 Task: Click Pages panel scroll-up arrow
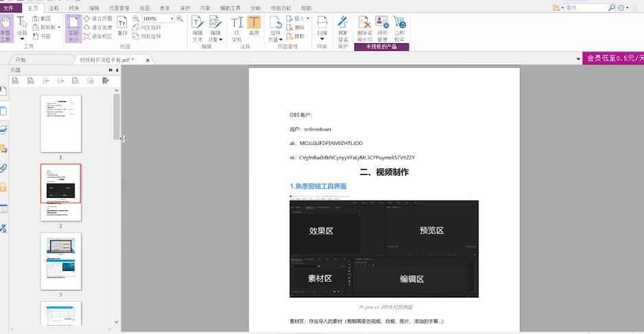pyautogui.click(x=117, y=91)
